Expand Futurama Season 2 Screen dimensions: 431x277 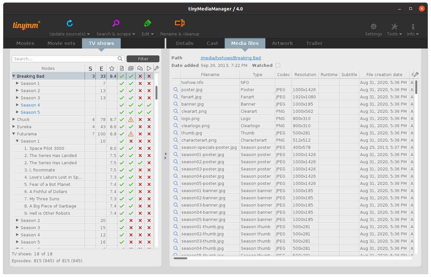pos(18,220)
